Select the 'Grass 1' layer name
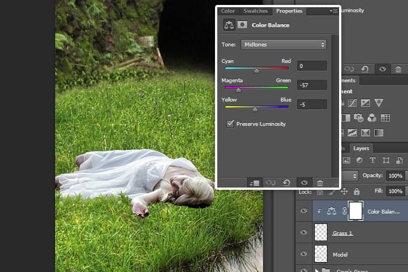This screenshot has width=408, height=272. pyautogui.click(x=342, y=233)
